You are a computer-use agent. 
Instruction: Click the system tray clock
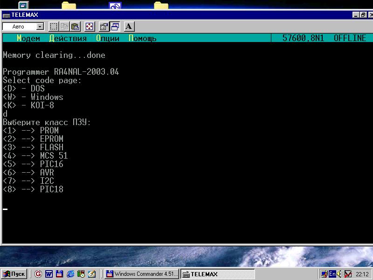click(362, 274)
